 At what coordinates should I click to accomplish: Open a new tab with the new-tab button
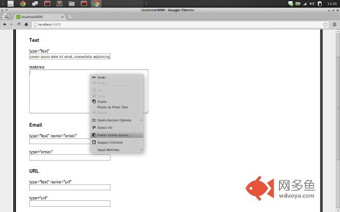click(70, 17)
